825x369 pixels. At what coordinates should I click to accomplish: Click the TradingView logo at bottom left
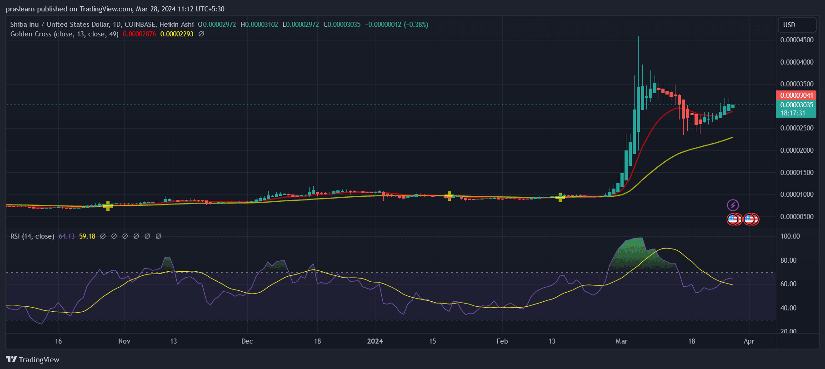33,359
